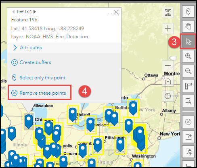Click the locate my position button
This screenshot has height=168, width=197.
168,96
